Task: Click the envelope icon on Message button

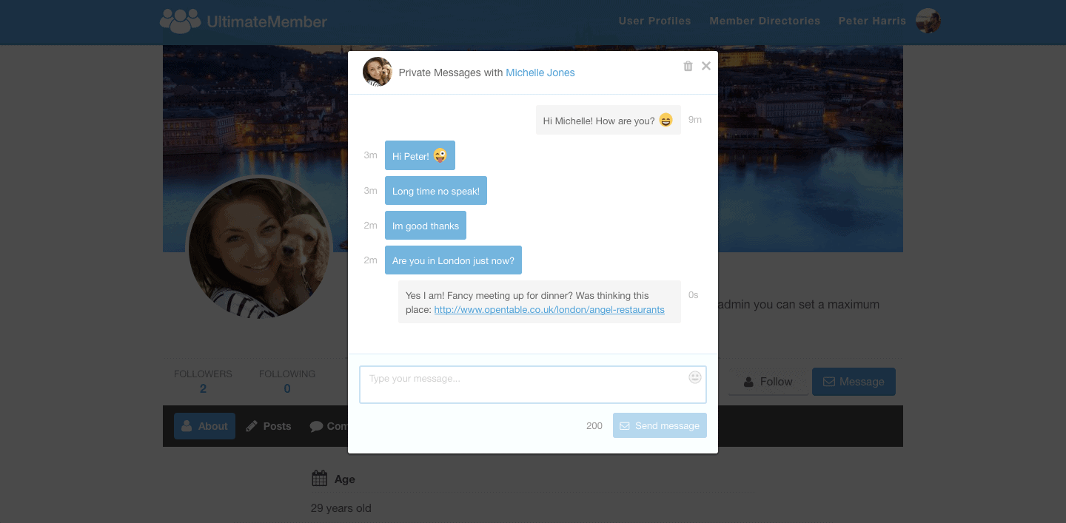Action: pyautogui.click(x=829, y=382)
